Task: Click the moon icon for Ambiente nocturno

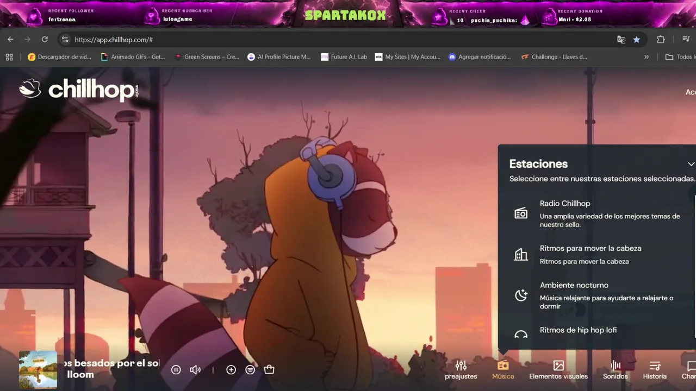Action: [x=521, y=295]
